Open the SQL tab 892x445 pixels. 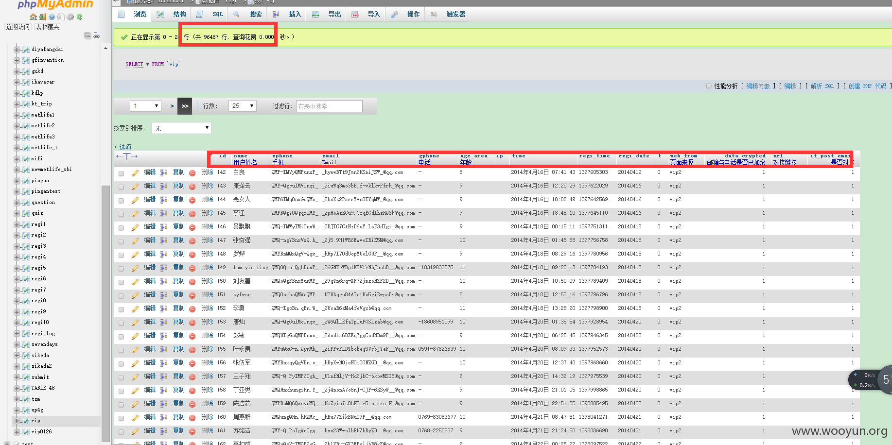[x=210, y=14]
